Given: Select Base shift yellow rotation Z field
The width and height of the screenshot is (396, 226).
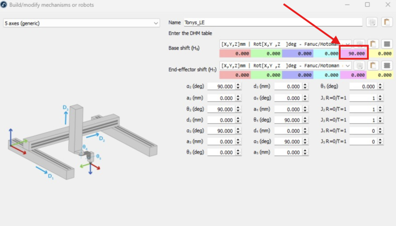Looking at the screenshot, I should [380, 54].
